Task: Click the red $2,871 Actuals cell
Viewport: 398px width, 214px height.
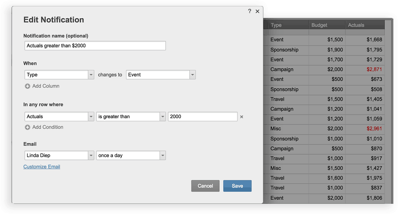Action: point(365,70)
